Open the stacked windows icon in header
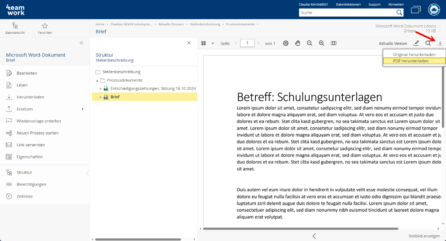 [416, 10]
